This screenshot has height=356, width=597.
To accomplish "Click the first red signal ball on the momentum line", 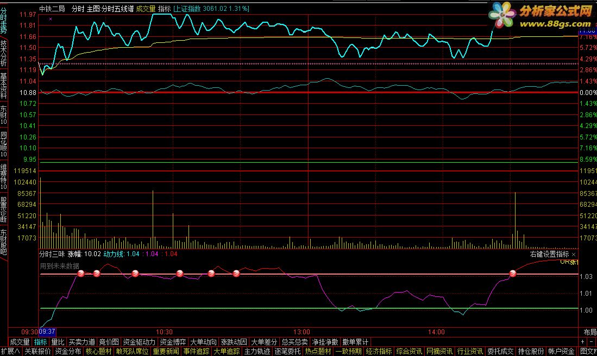I will [81, 274].
